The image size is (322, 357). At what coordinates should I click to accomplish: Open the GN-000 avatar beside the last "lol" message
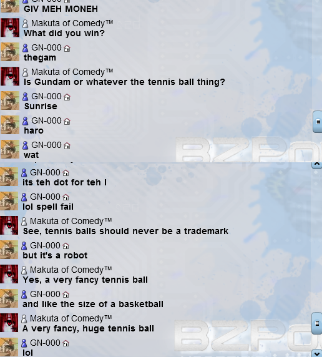[x=9, y=347]
